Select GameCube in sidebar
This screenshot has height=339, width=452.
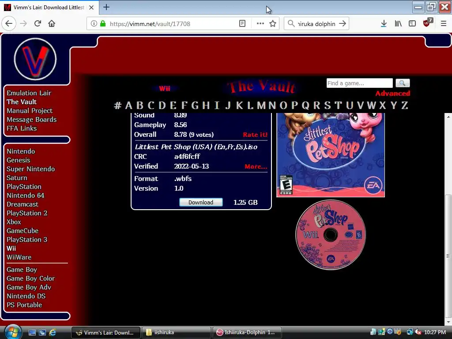click(x=23, y=231)
